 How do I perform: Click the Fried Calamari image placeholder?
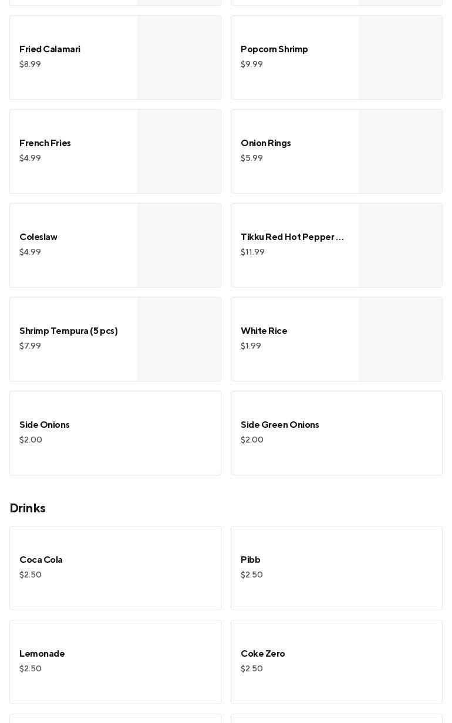click(x=179, y=58)
